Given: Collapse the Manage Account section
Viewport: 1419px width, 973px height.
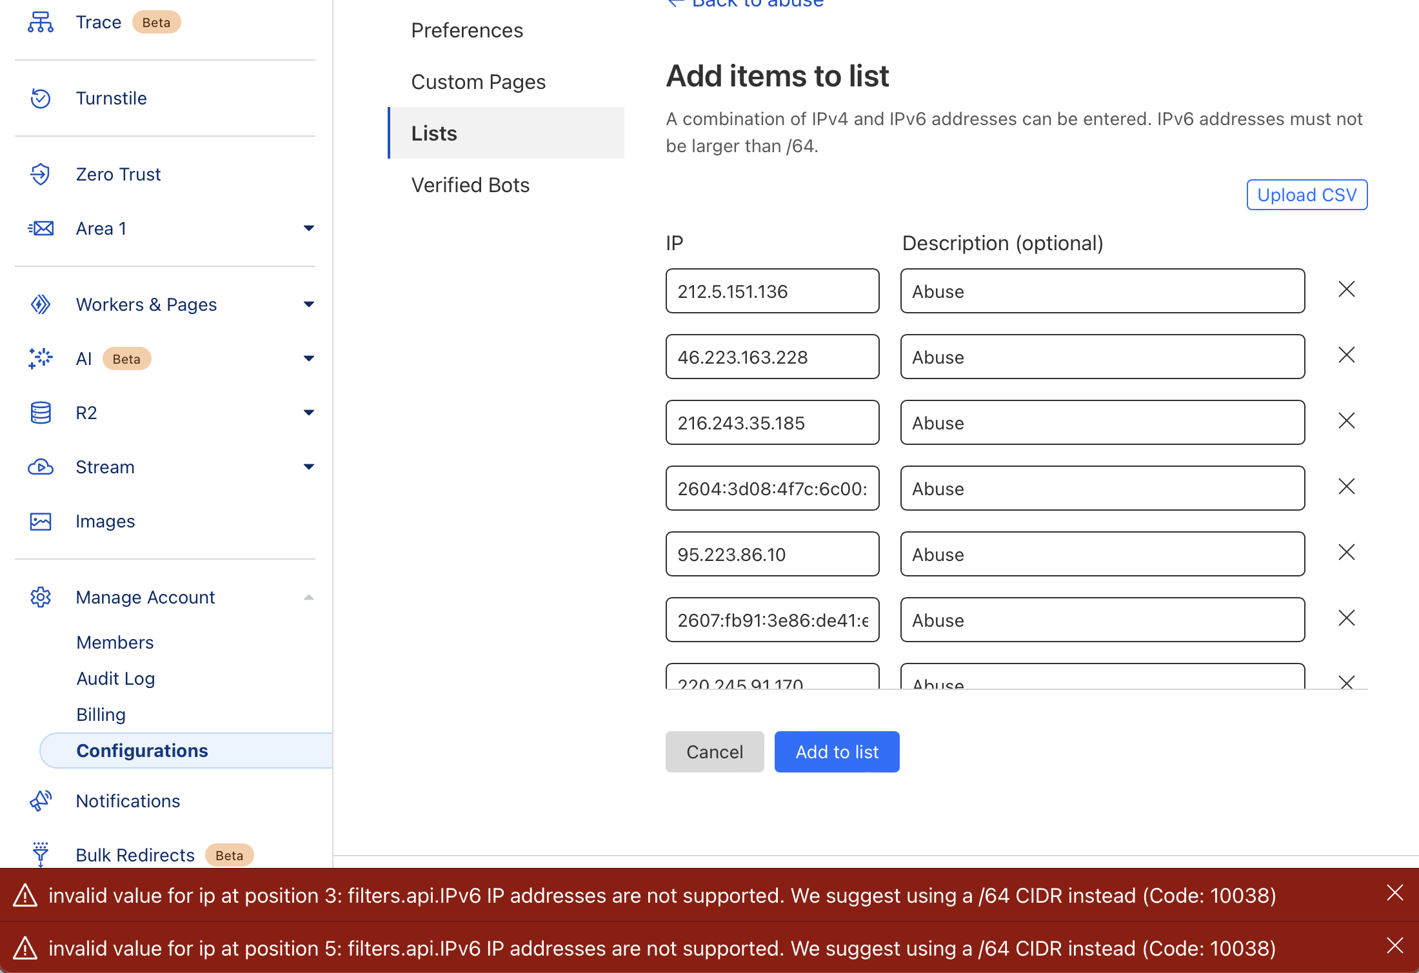Looking at the screenshot, I should tap(309, 597).
